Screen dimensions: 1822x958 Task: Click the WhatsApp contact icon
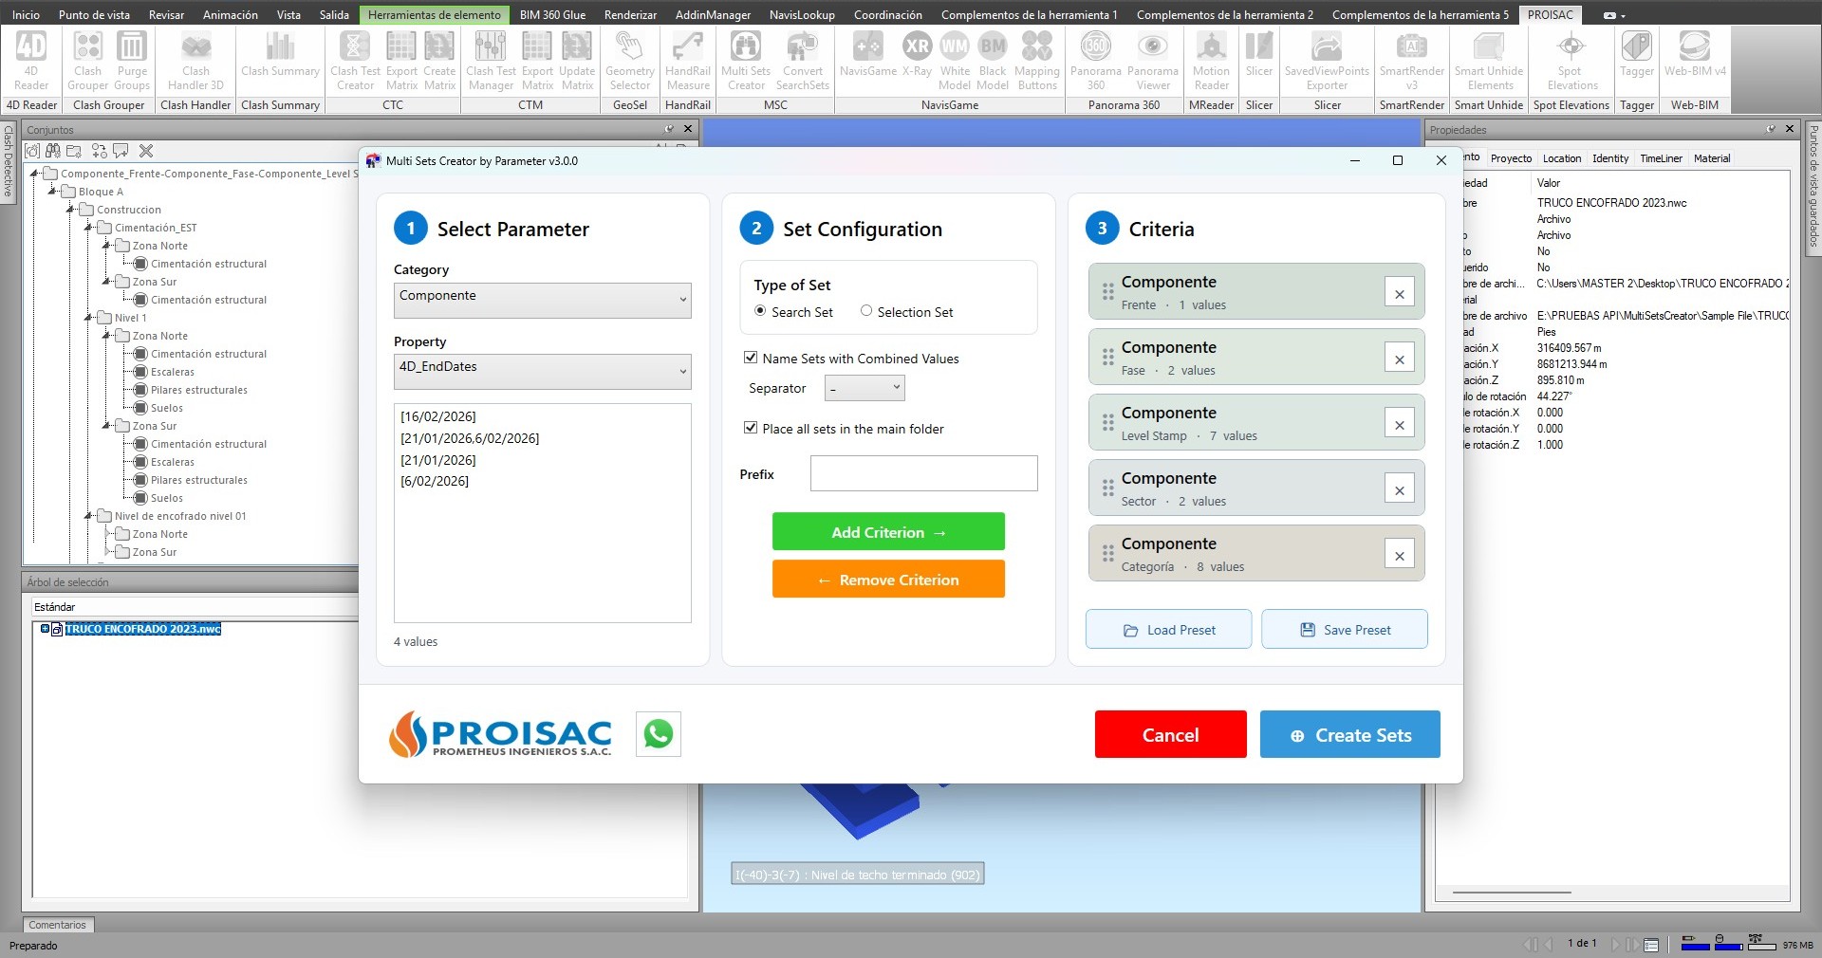click(x=659, y=734)
